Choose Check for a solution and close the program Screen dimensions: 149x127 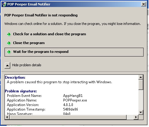pyautogui.click(x=50, y=34)
